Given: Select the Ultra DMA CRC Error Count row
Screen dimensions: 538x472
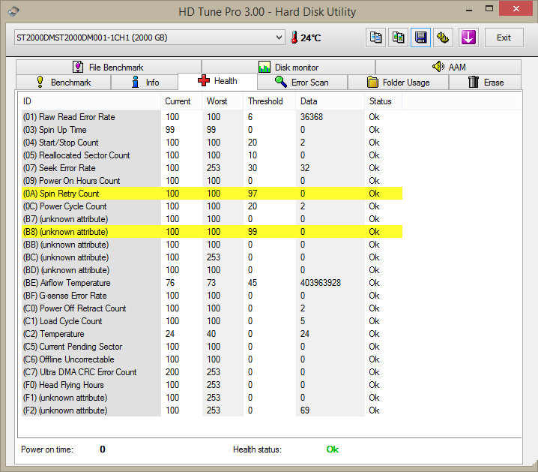Looking at the screenshot, I should click(212, 371).
